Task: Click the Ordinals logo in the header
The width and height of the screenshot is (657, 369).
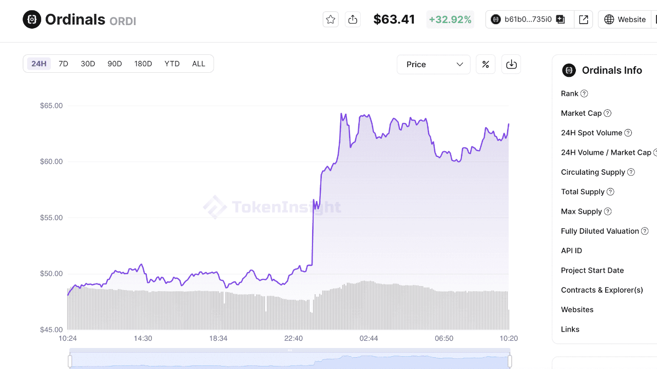Action: coord(32,19)
